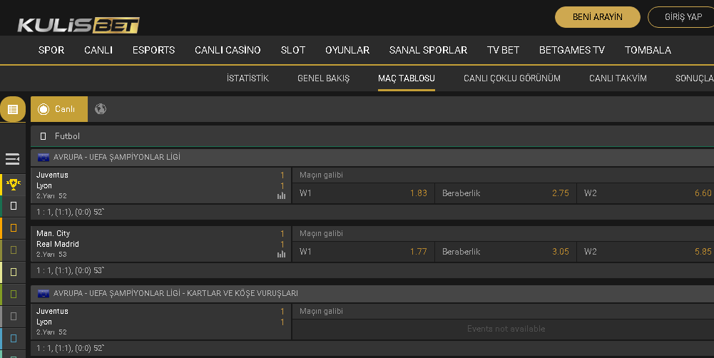This screenshot has width=714, height=358.
Task: Open the round gold list-view button
Action: click(x=13, y=109)
